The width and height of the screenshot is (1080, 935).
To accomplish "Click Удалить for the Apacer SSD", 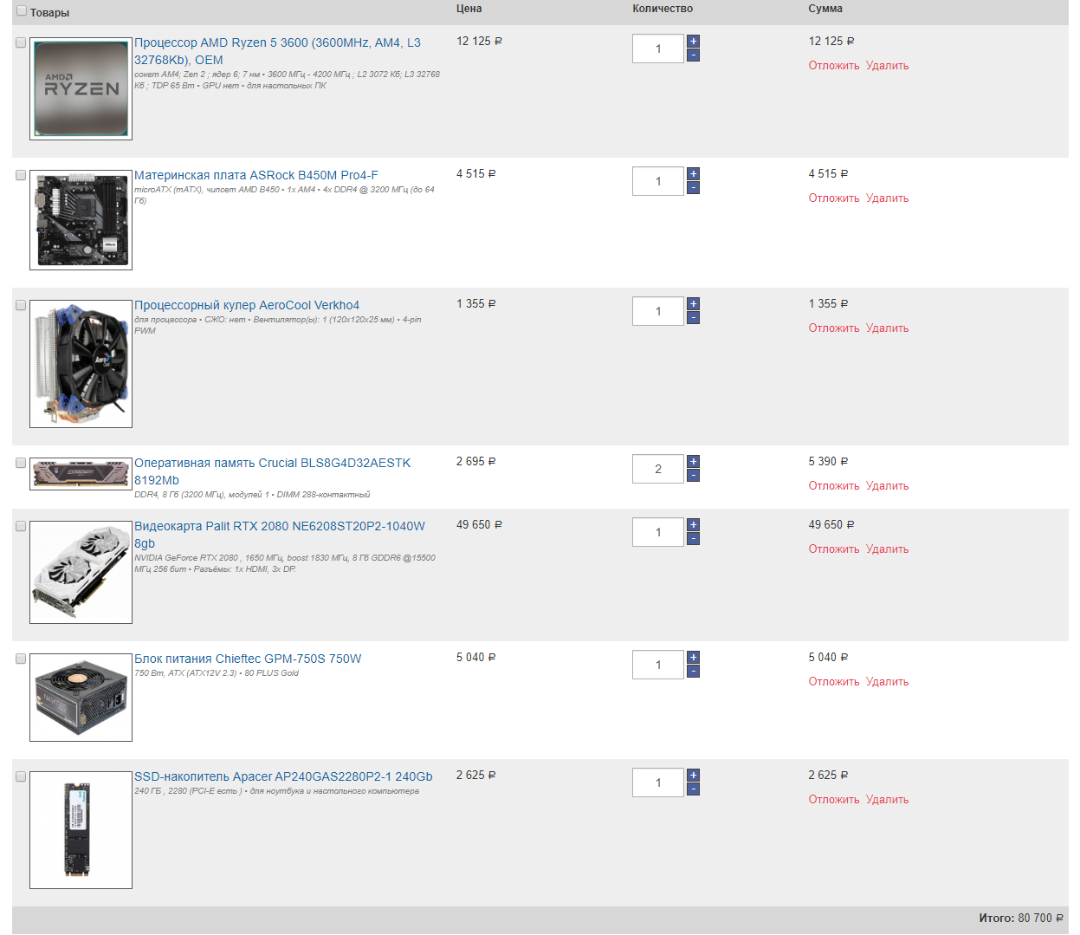I will coord(888,800).
